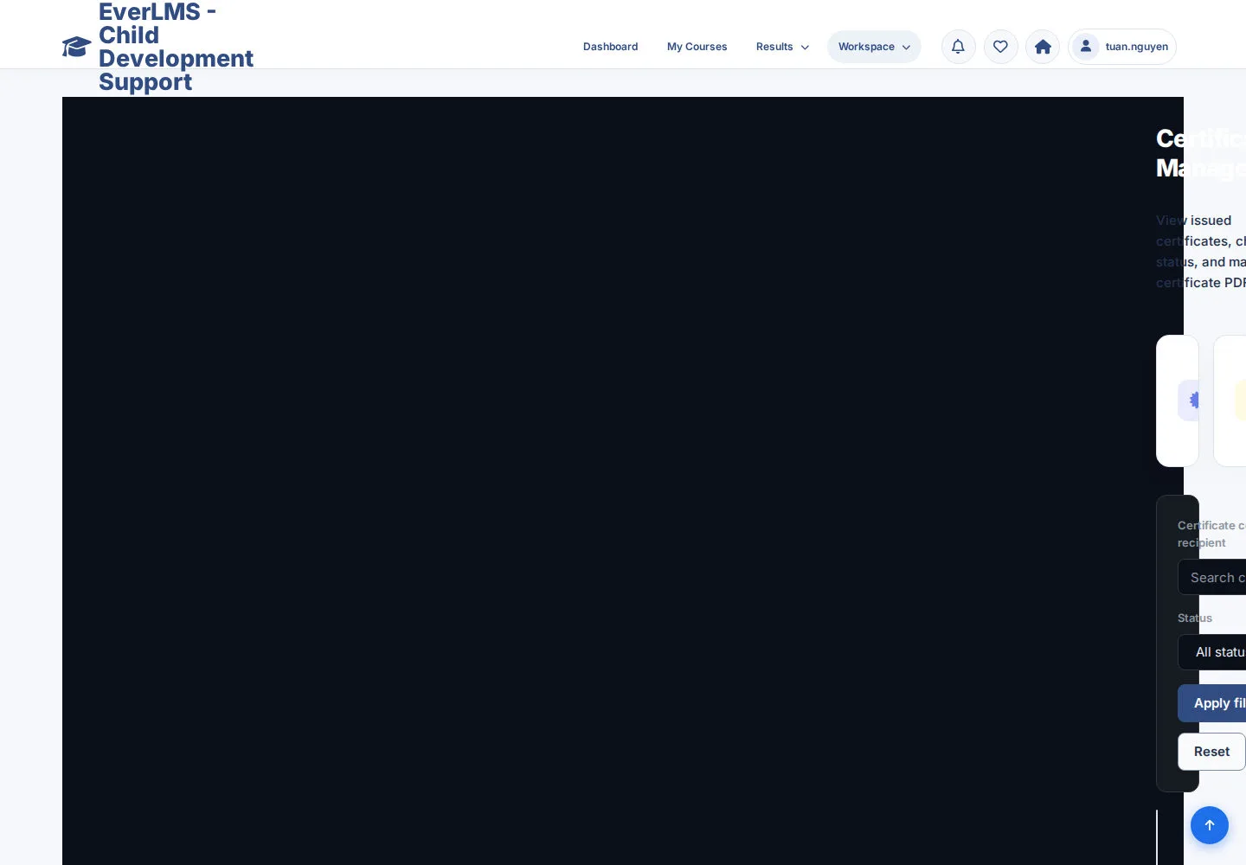Go to home via house icon

click(1043, 47)
